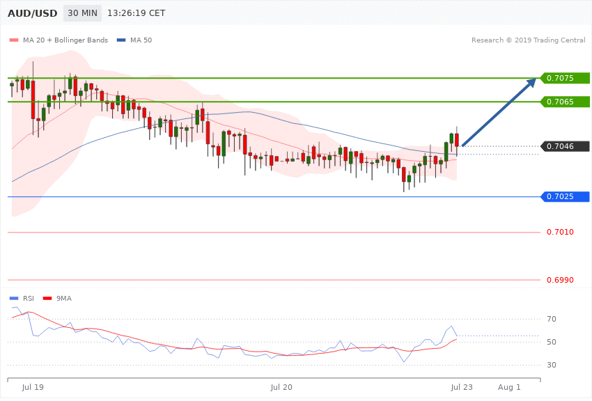592x401 pixels.
Task: Click the 0.6990 red support label
Action: point(560,280)
